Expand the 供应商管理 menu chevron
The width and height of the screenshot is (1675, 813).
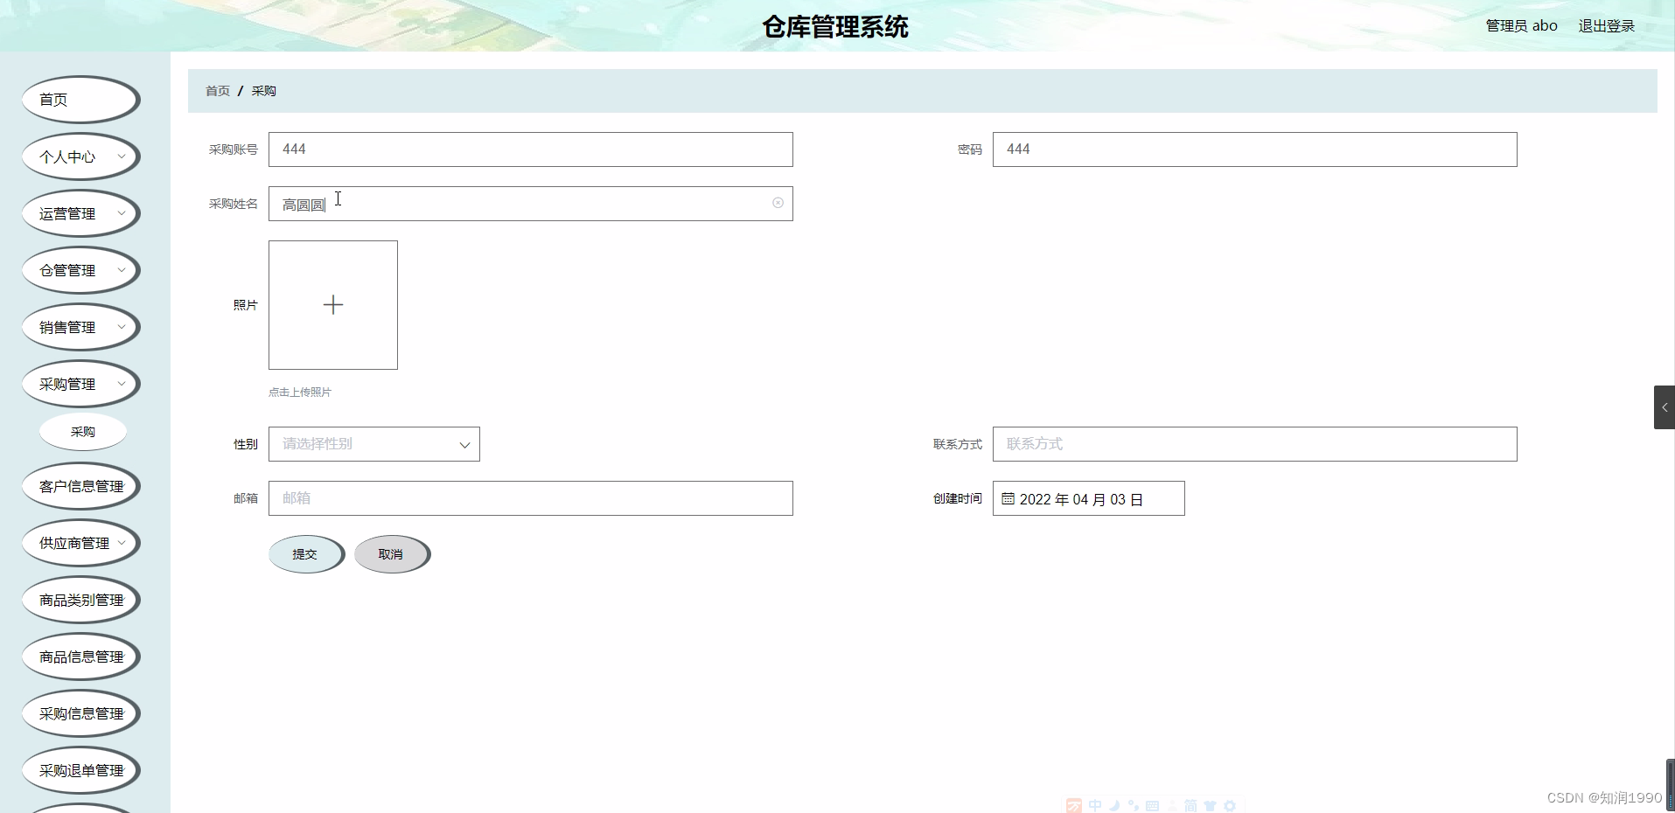[122, 543]
